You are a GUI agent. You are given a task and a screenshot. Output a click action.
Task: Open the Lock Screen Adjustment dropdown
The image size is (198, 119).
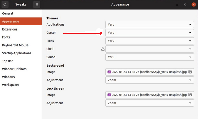point(150,103)
